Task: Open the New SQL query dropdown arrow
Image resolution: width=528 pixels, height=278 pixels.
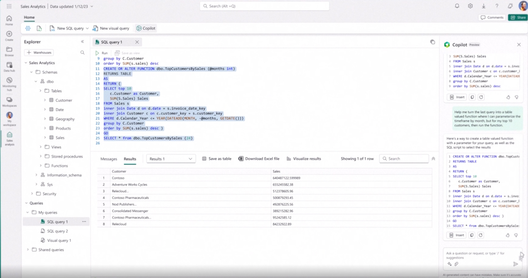Action: tap(87, 28)
